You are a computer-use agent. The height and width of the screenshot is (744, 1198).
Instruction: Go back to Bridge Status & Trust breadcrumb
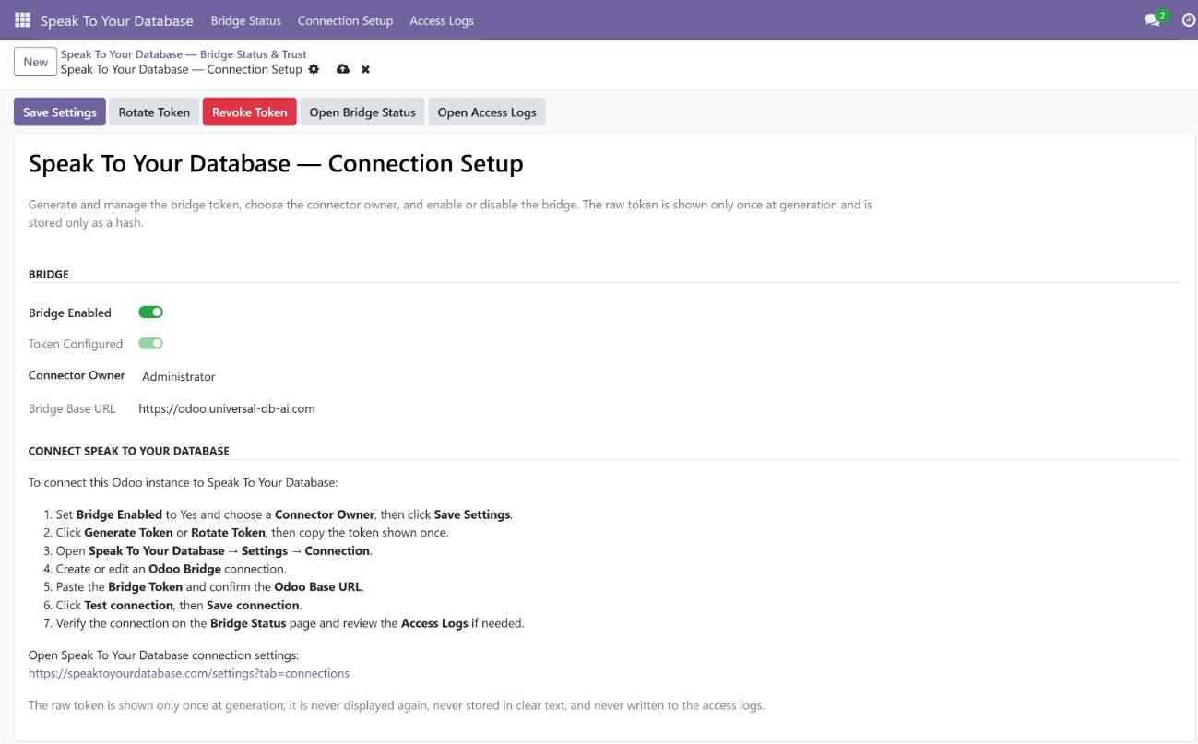184,54
